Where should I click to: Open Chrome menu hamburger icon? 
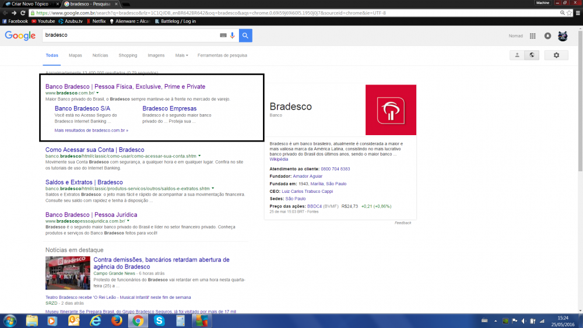pyautogui.click(x=578, y=13)
